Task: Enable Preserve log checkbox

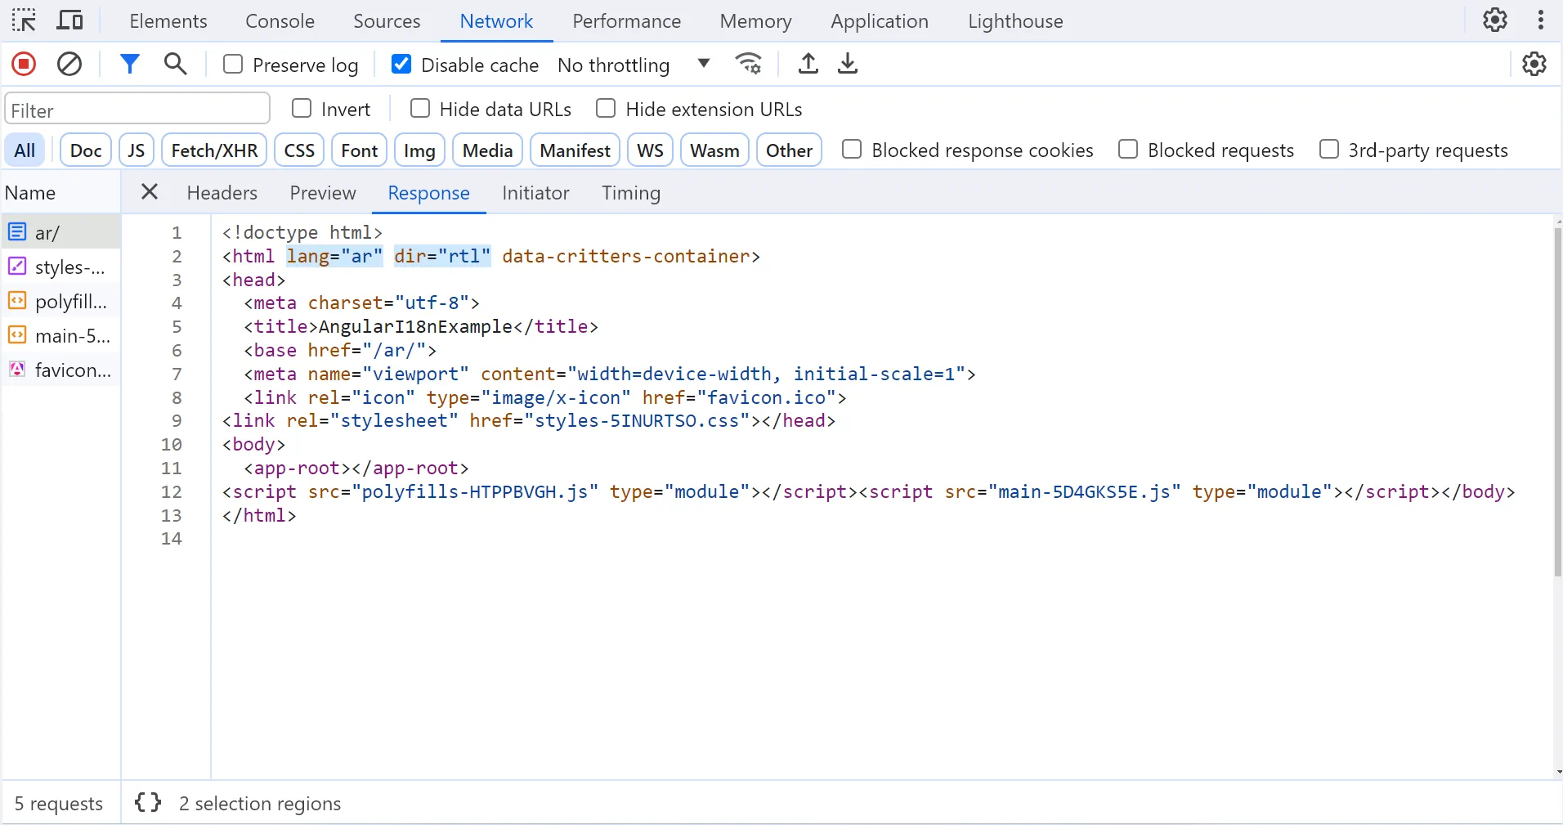Action: pyautogui.click(x=233, y=64)
